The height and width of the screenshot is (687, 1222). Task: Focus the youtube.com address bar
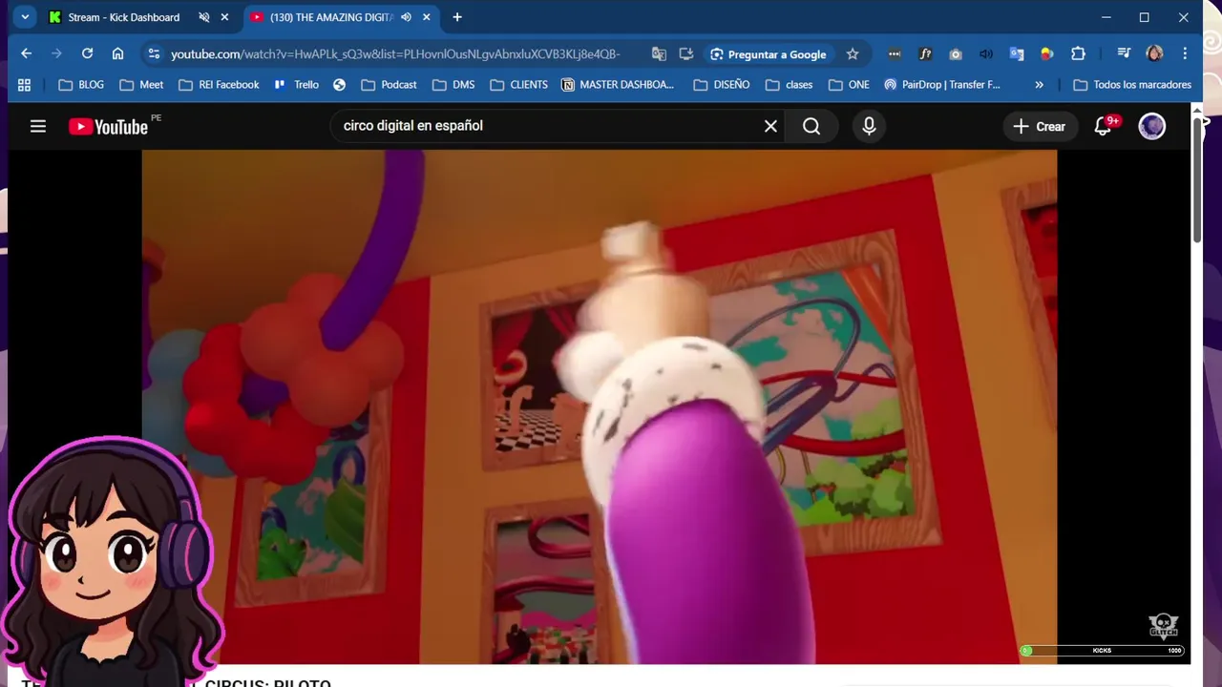pos(395,54)
